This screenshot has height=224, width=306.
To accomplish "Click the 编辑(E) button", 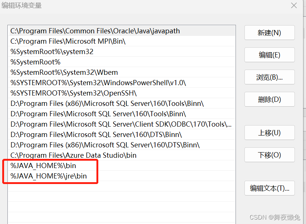I will [x=270, y=55].
